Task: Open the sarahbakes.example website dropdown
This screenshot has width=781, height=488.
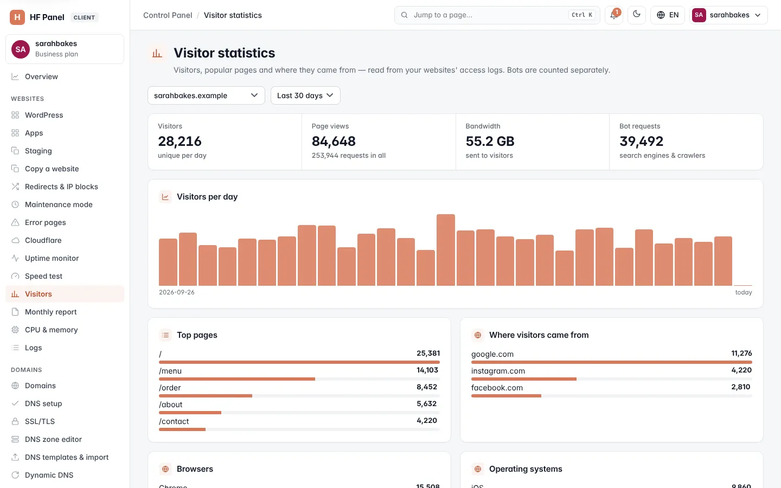Action: 206,95
